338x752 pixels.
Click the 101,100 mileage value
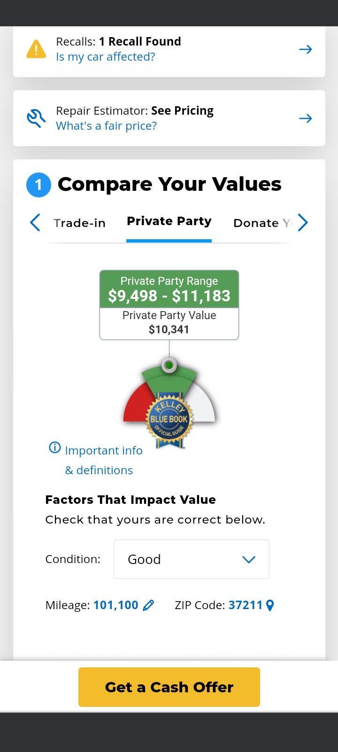coord(116,605)
